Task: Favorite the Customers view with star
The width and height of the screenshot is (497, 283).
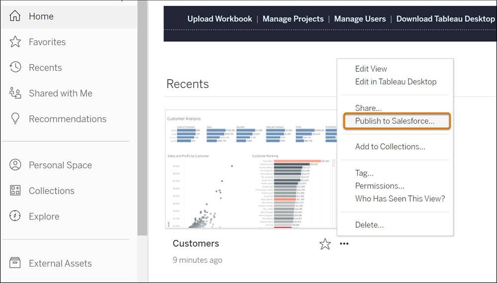Action: pos(325,244)
